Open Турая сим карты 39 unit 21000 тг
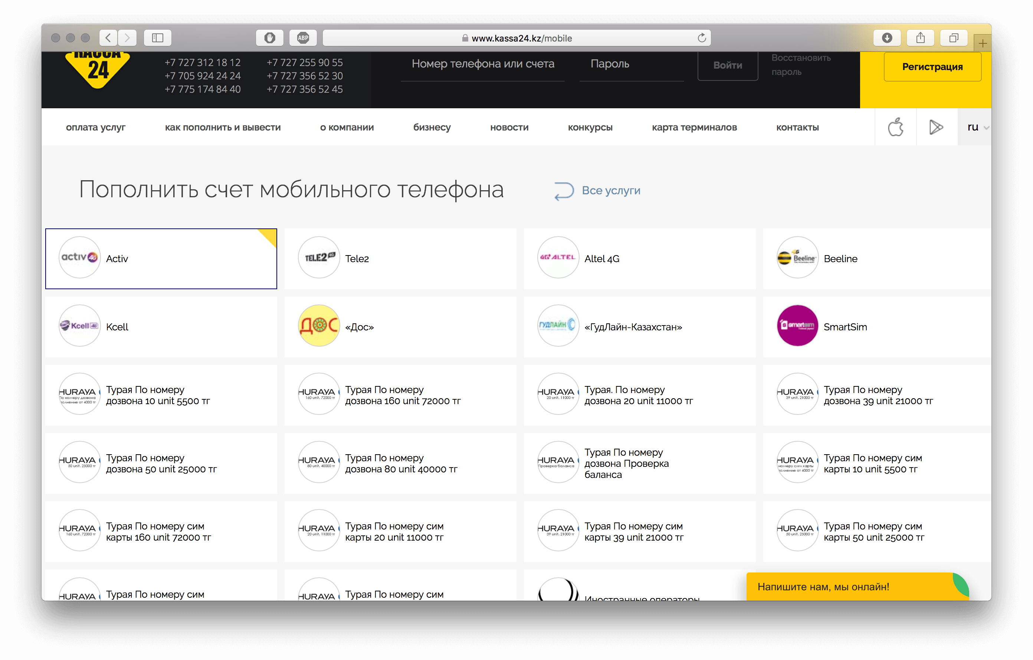The width and height of the screenshot is (1033, 660). pos(639,531)
